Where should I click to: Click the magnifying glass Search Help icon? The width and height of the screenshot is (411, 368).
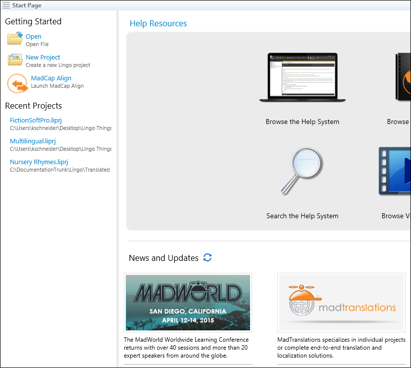[302, 171]
